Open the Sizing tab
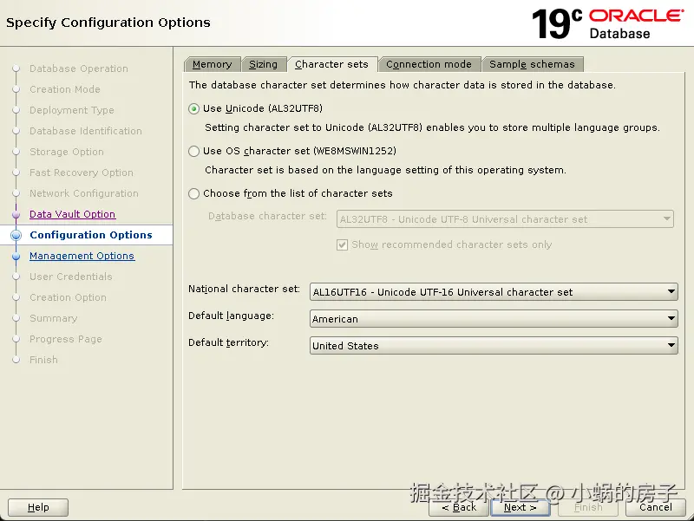 [263, 64]
